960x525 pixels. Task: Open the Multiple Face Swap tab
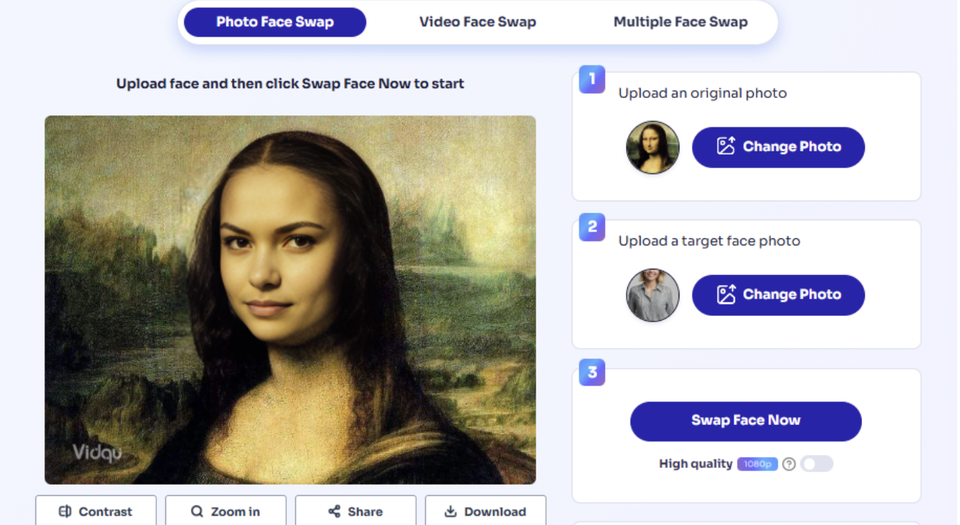(680, 22)
